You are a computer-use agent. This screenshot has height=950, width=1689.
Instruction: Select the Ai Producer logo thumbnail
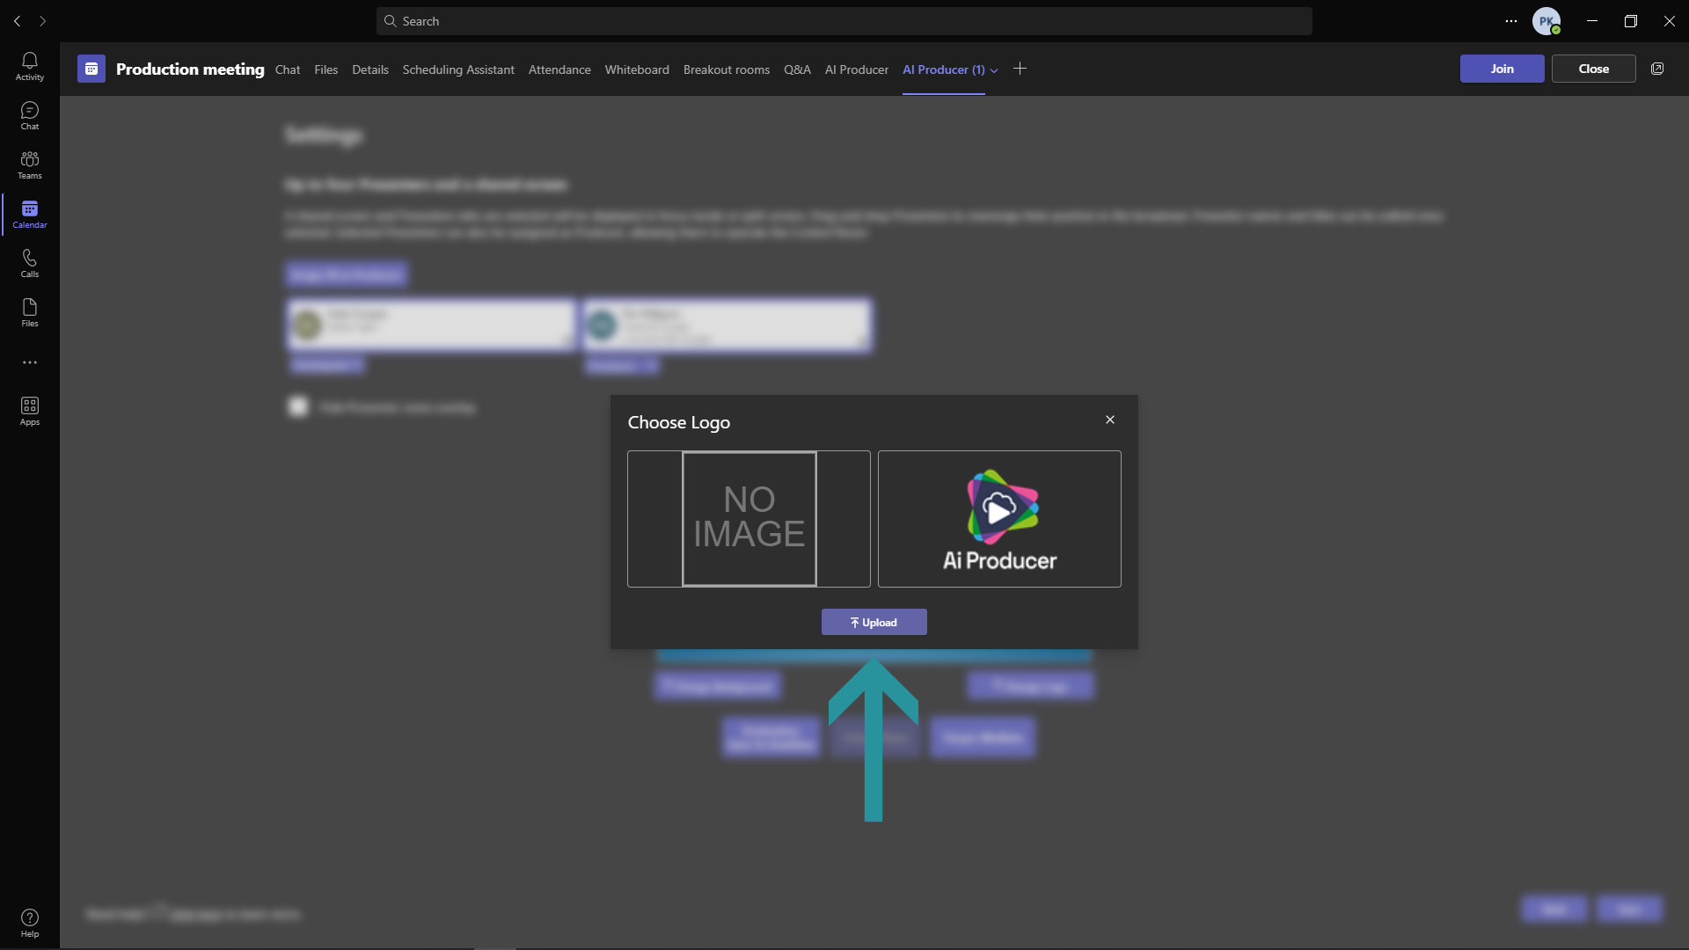pos(999,519)
